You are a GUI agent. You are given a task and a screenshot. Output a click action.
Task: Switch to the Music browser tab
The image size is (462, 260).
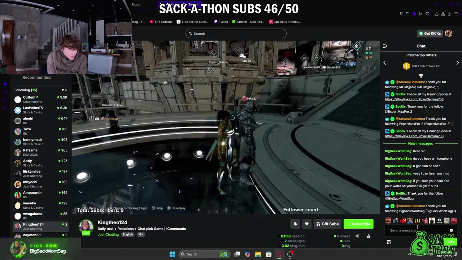[x=136, y=4]
